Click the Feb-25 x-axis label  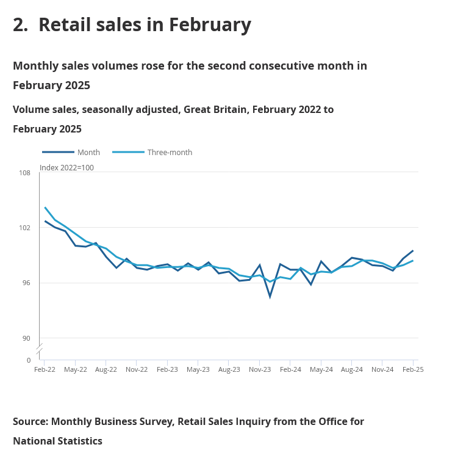pos(413,369)
